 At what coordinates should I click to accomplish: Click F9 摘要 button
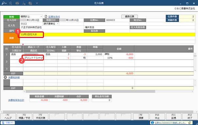pos(141,116)
